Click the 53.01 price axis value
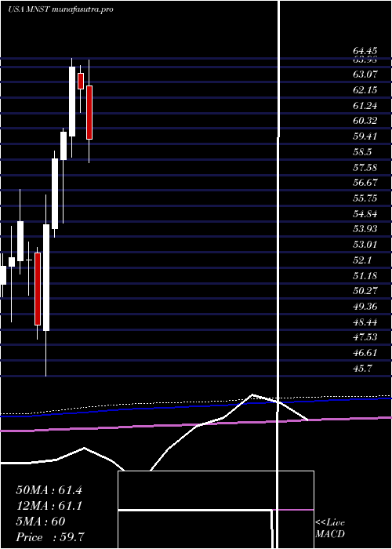The width and height of the screenshot is (392, 549). click(365, 245)
